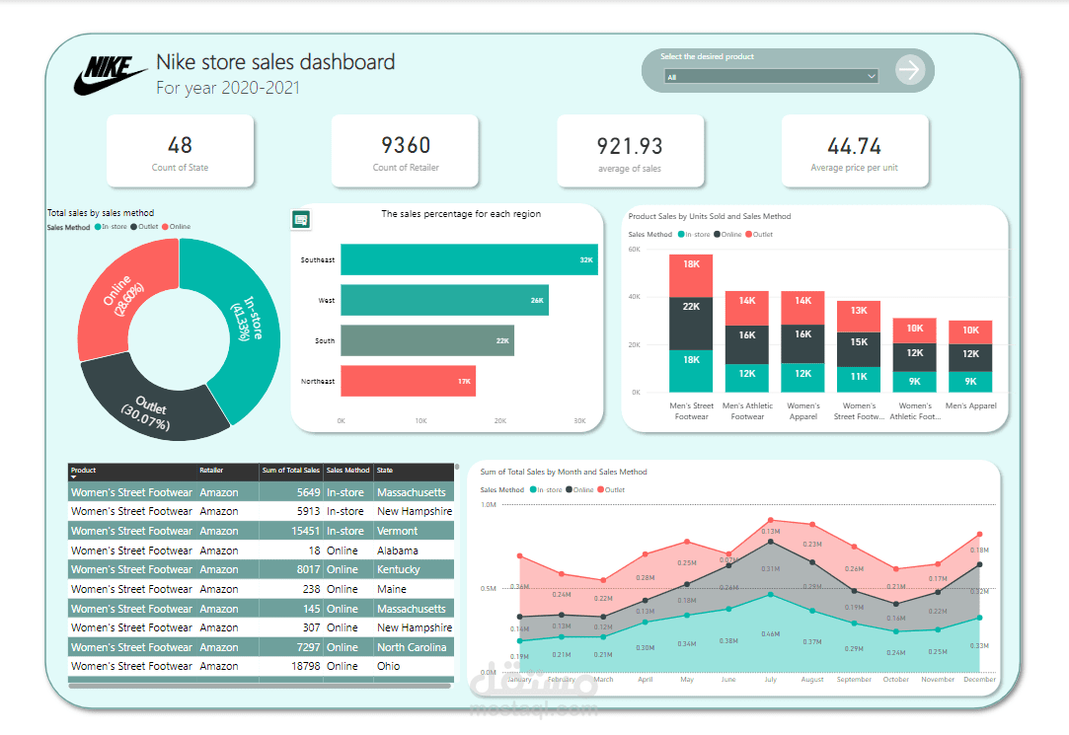Click the Northeast 17K bar
The width and height of the screenshot is (1069, 735).
click(409, 381)
